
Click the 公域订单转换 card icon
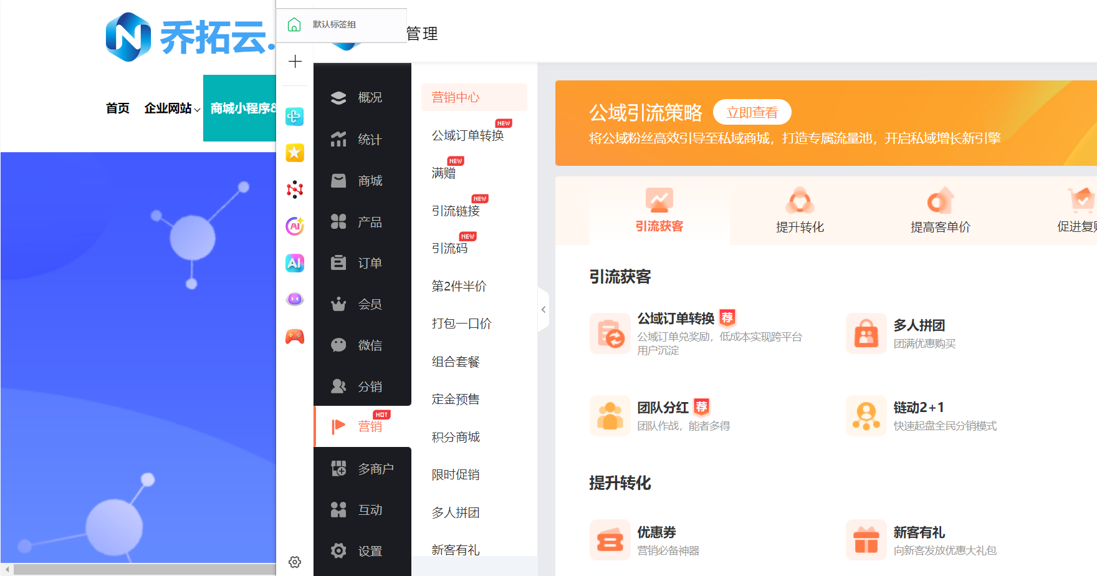pos(610,334)
